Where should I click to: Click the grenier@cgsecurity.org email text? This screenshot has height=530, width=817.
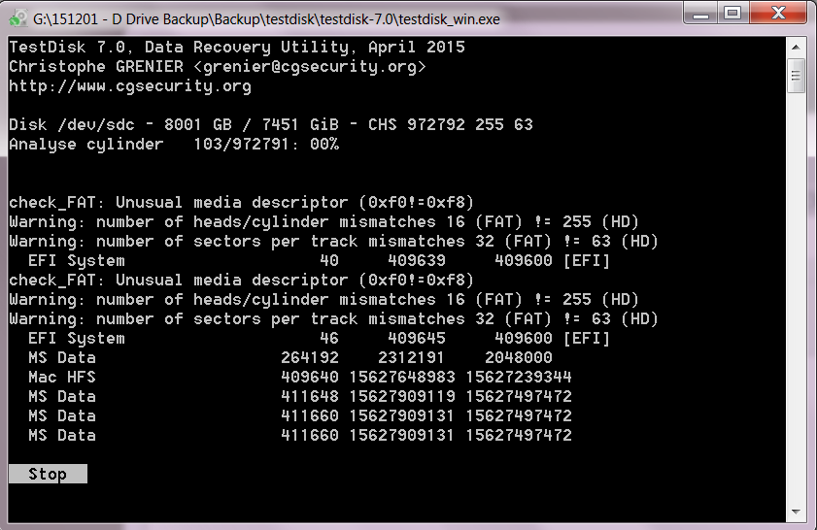(310, 67)
